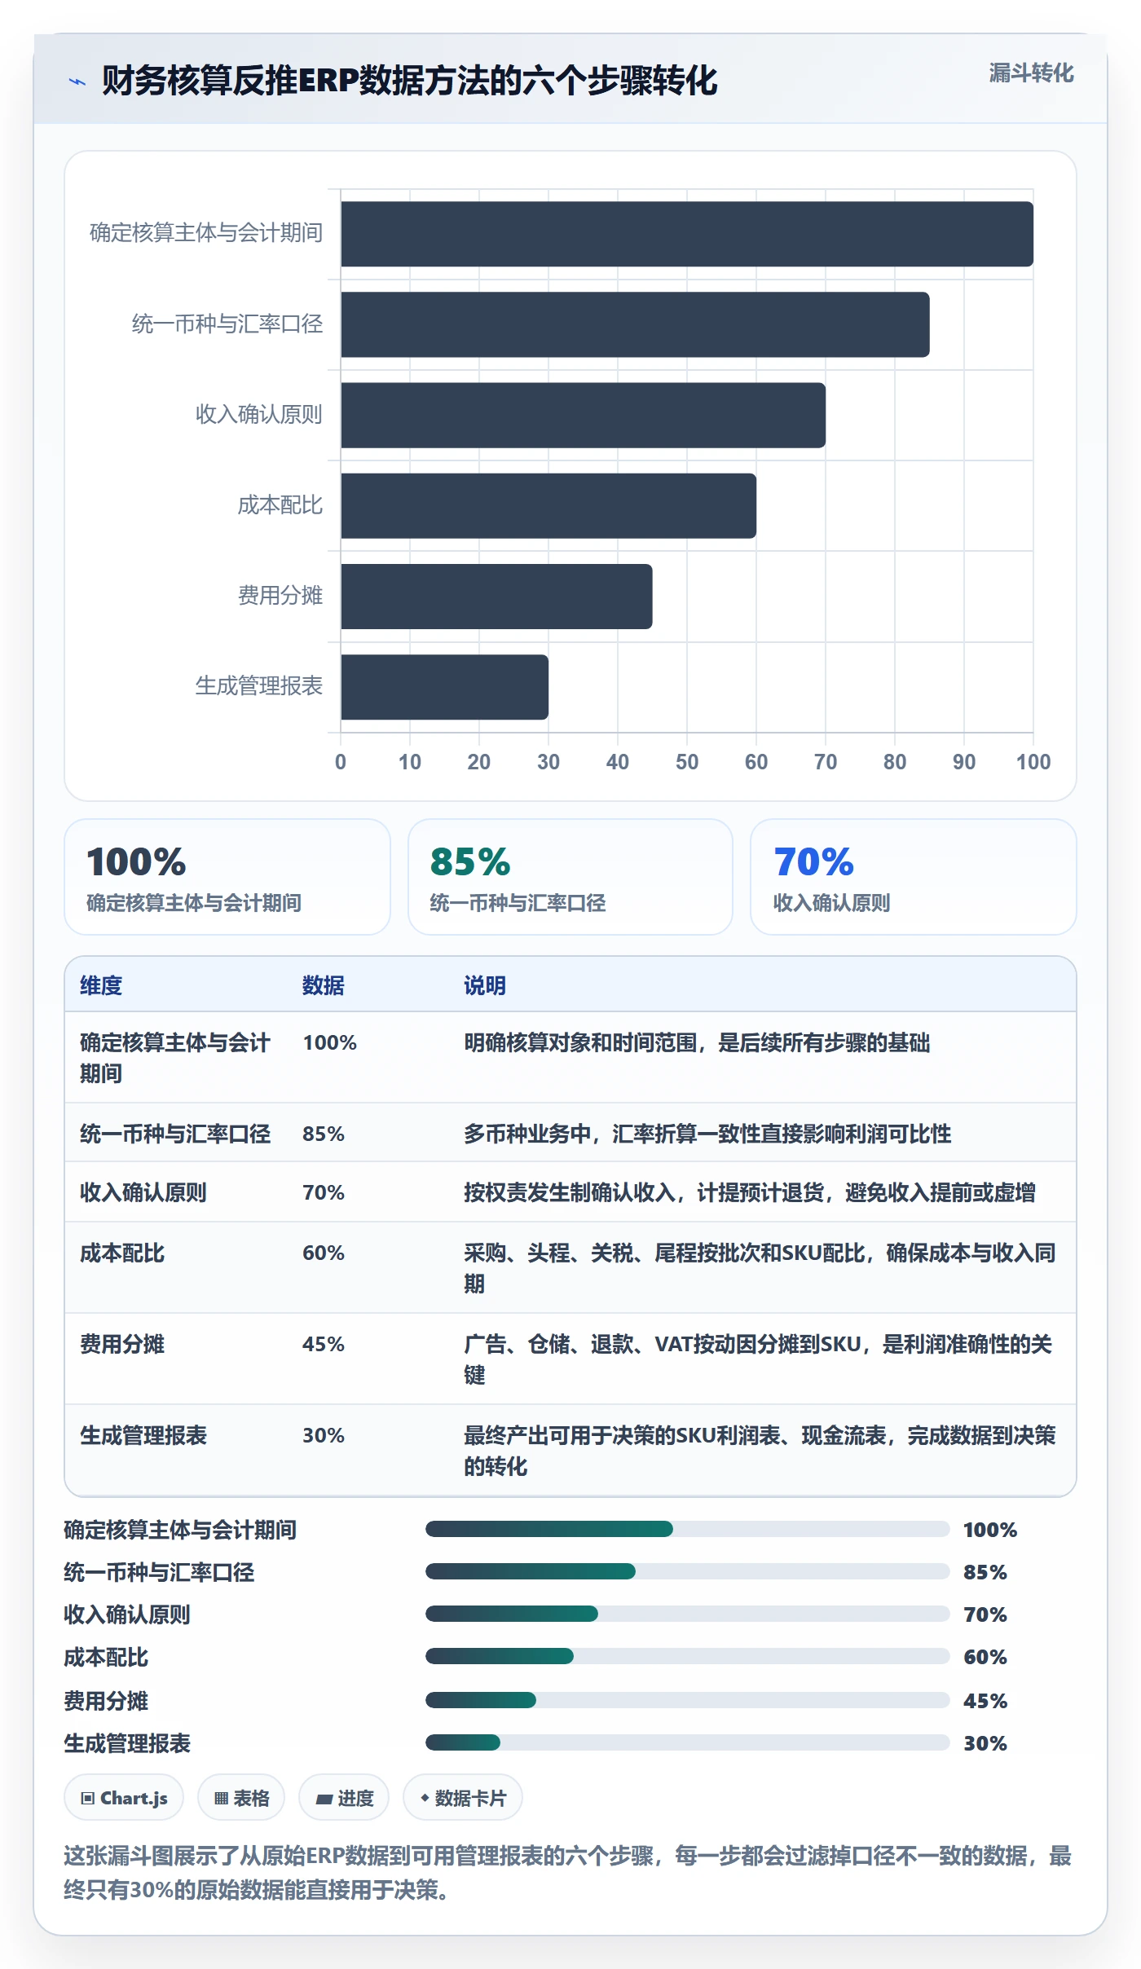The height and width of the screenshot is (1969, 1141).
Task: Click the 成本配比 bar in the chart
Action: click(548, 505)
